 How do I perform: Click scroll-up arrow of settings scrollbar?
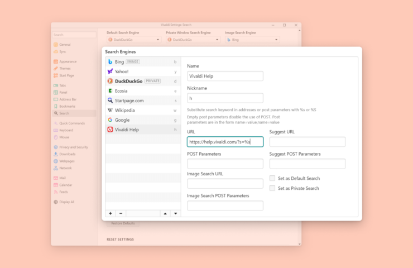(300, 31)
